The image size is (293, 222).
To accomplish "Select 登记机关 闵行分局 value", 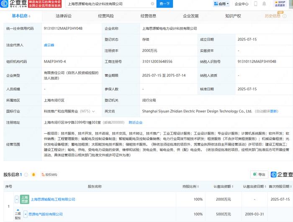I will click(x=149, y=101).
